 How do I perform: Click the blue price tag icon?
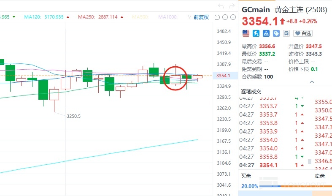(x=276, y=33)
